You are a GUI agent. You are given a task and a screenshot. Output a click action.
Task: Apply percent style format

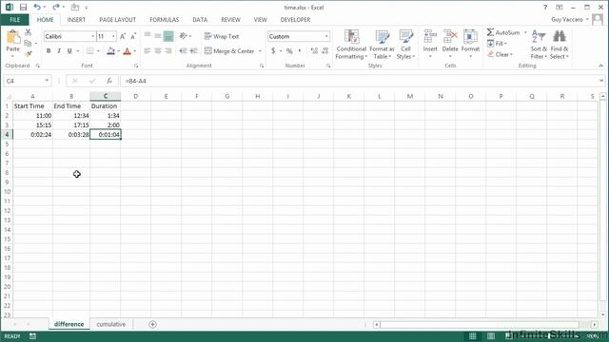pos(289,50)
